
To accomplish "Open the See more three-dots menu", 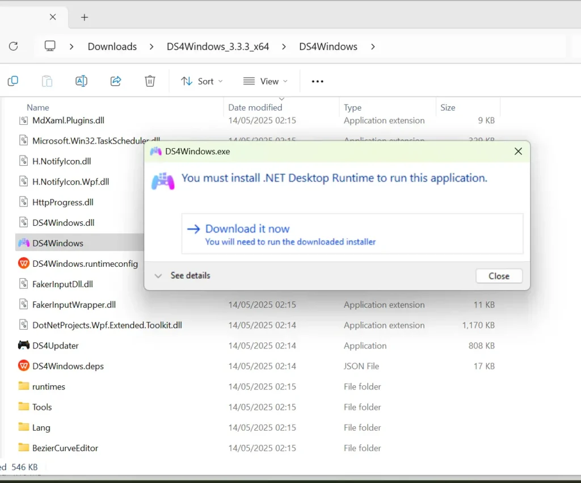I will coord(318,81).
